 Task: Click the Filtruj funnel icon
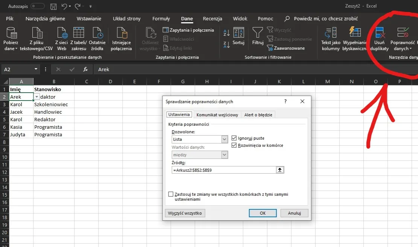click(x=258, y=33)
